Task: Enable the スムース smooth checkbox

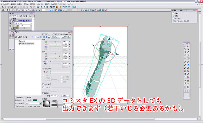Action: coord(43,87)
